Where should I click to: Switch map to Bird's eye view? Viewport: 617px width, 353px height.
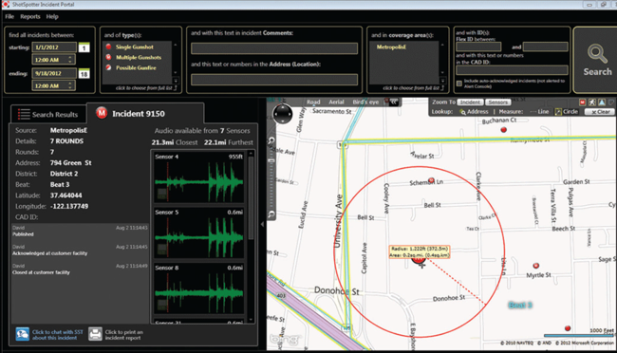point(365,102)
